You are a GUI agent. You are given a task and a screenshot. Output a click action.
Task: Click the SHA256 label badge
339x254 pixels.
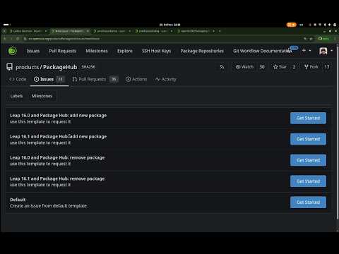pyautogui.click(x=88, y=67)
